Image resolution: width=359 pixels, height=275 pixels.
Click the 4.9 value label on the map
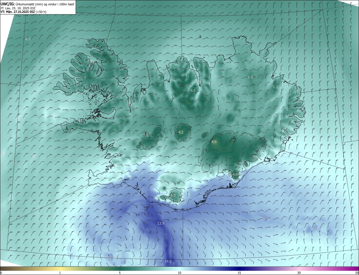[x=67, y=128]
